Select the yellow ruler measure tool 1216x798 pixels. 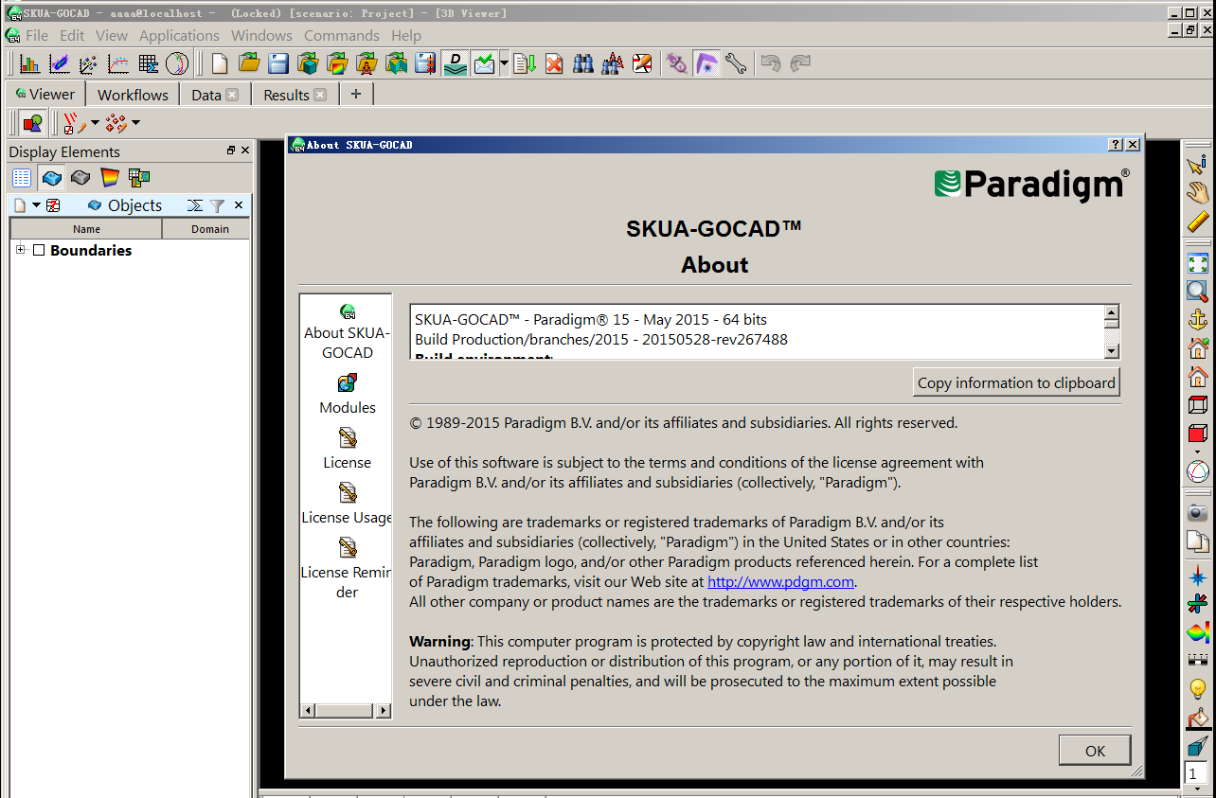1198,222
